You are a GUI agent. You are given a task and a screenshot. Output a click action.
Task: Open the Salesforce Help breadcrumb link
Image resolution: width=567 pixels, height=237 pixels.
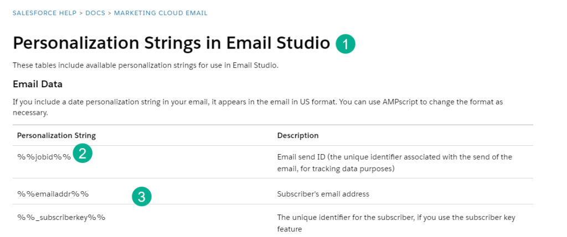(44, 13)
